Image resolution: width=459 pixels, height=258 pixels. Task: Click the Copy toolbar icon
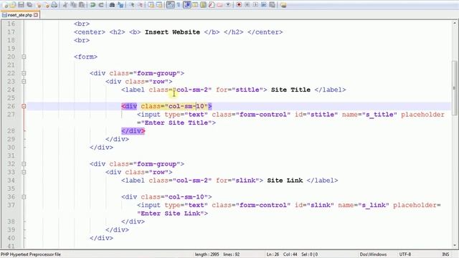[x=74, y=5]
